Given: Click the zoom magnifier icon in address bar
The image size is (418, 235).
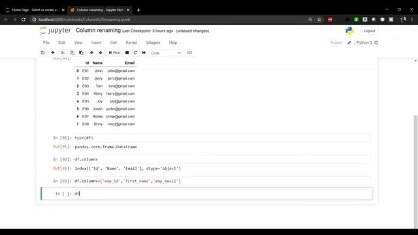Looking at the screenshot, I should (310, 20).
